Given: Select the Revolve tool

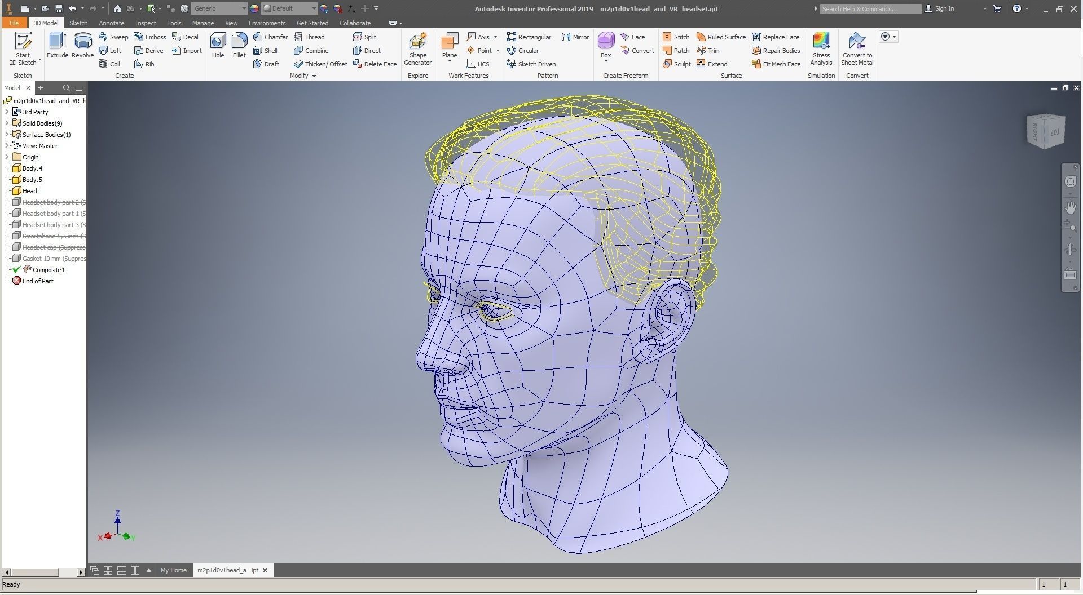Looking at the screenshot, I should [83, 46].
